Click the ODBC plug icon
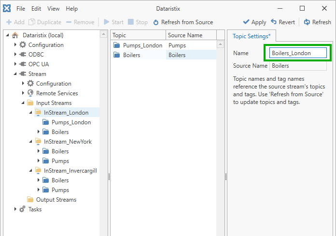 [x=23, y=54]
